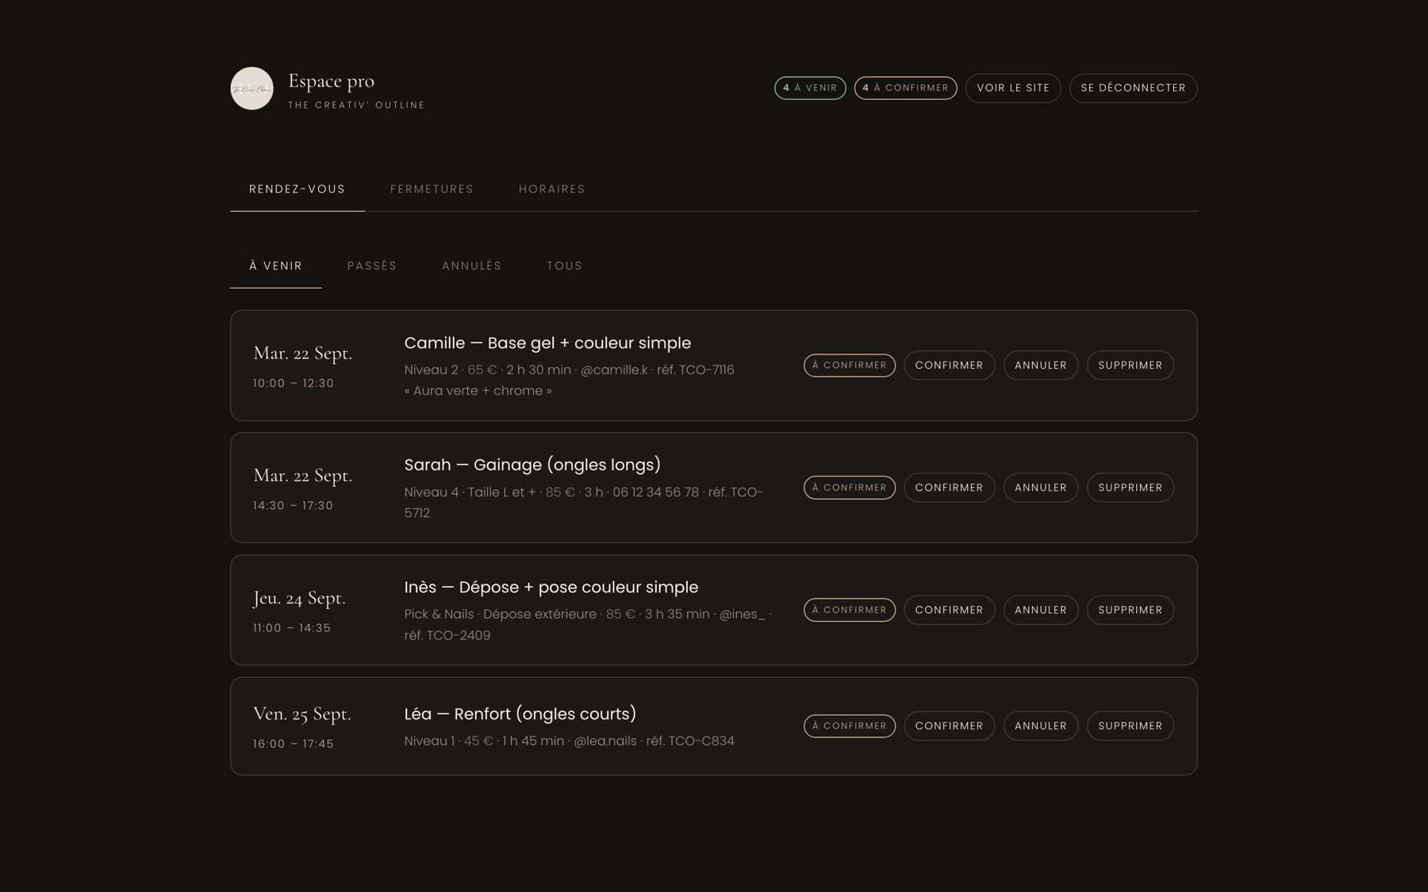Image resolution: width=1428 pixels, height=892 pixels.
Task: Cancel Léa's appointment
Action: [1041, 726]
